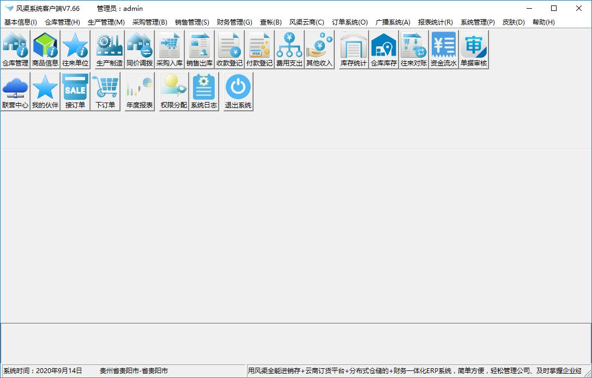
Task: Open 销售出库 icon
Action: point(200,50)
